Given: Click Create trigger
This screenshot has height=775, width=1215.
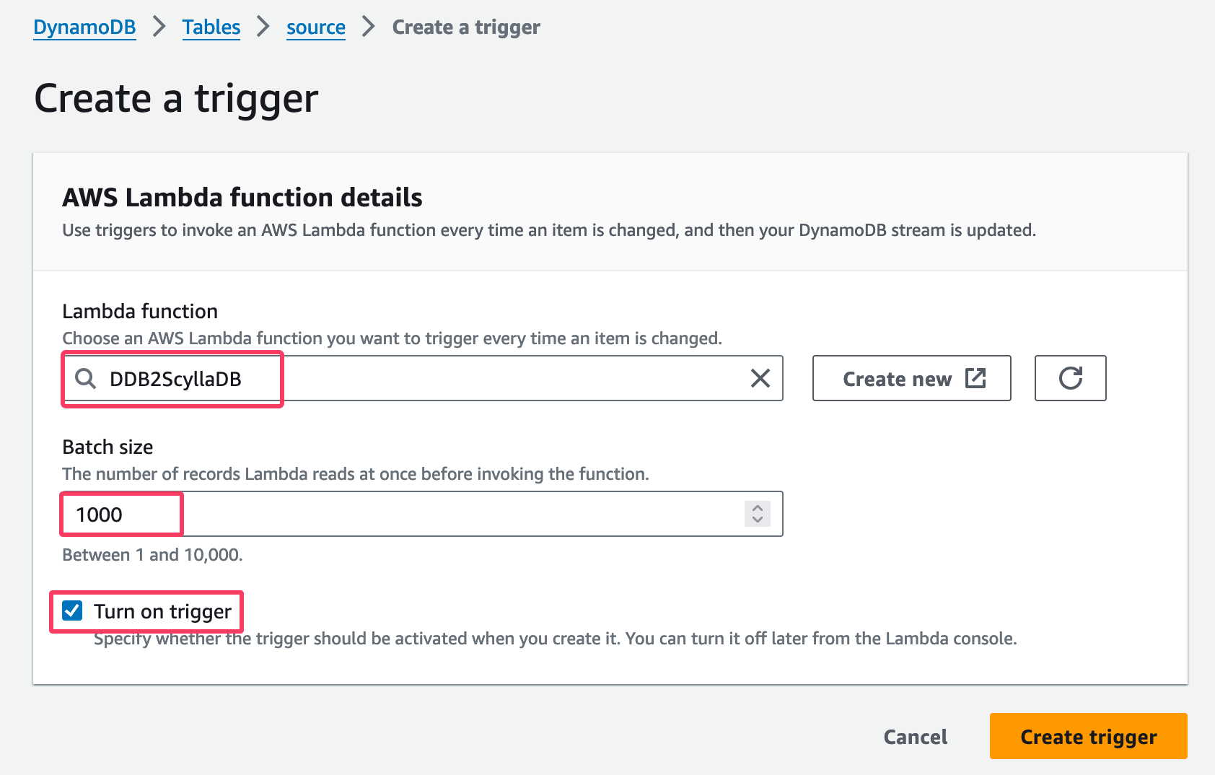Looking at the screenshot, I should [x=1087, y=736].
